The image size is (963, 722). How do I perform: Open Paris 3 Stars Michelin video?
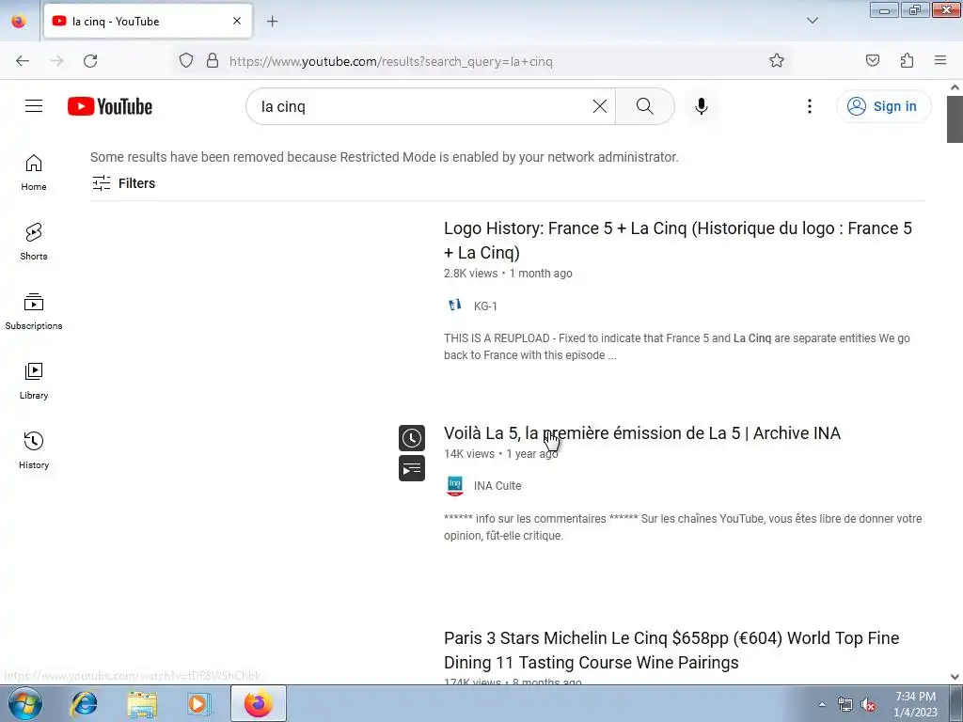[x=671, y=651]
